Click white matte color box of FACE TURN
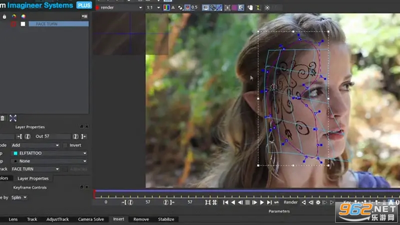 point(23,24)
